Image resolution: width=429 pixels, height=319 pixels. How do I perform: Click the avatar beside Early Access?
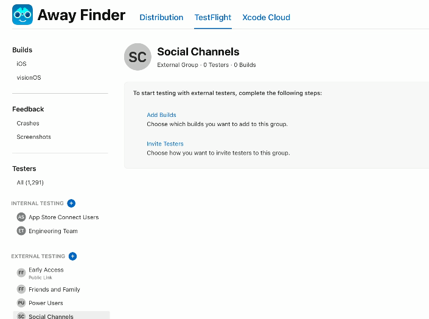(x=21, y=273)
